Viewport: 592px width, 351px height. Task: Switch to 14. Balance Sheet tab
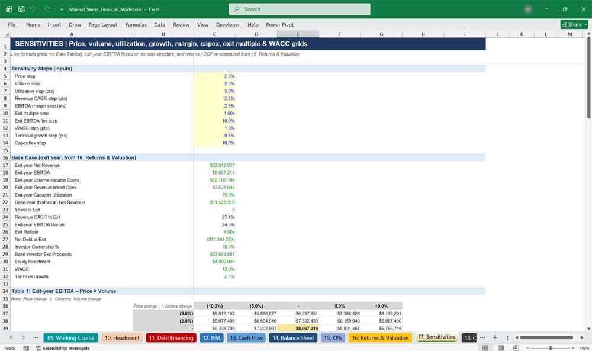tap(293, 338)
